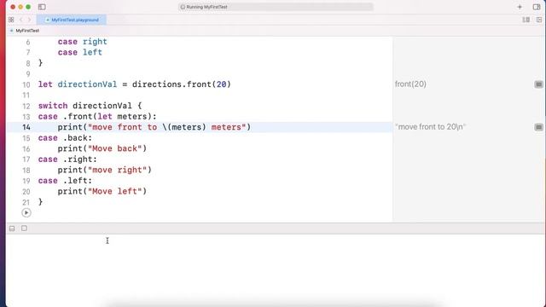This screenshot has height=307, width=546.
Task: Add editor on the right icon
Action: (x=539, y=20)
